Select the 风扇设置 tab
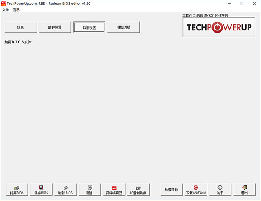 (x=89, y=27)
